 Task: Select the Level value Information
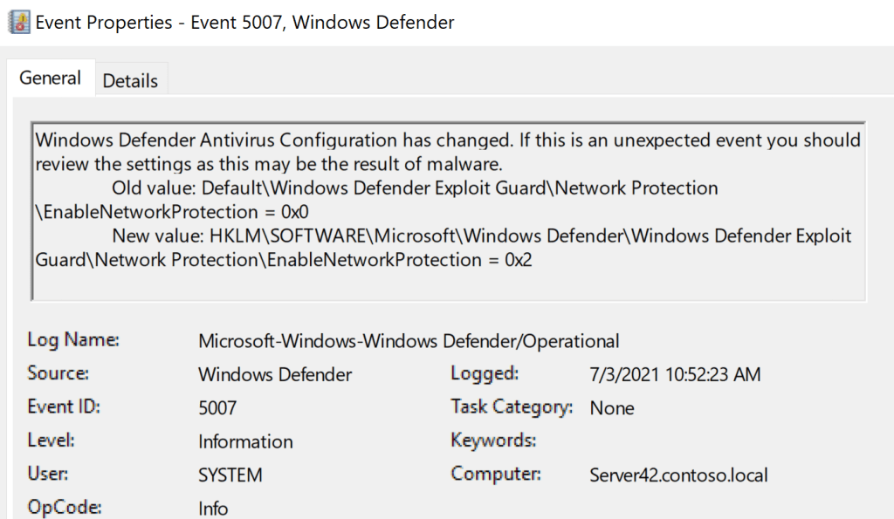point(245,441)
